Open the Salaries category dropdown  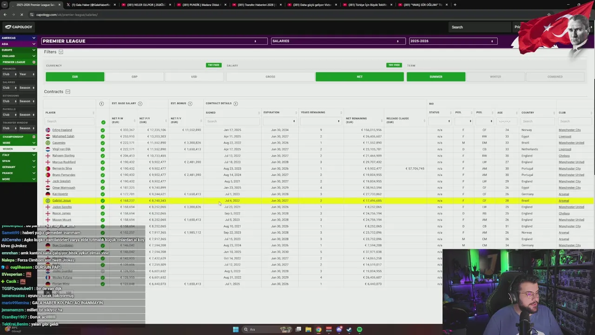click(337, 41)
